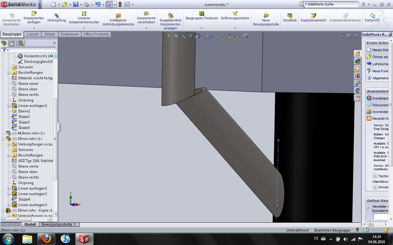Click the select cursor tool

(x=109, y=4)
